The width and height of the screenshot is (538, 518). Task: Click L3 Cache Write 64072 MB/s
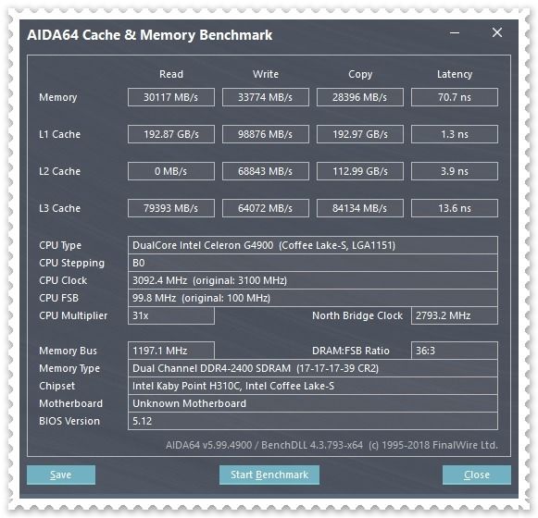click(x=266, y=208)
